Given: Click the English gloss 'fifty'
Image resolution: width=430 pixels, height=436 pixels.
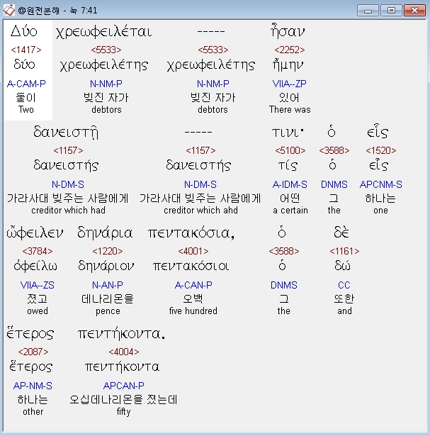Looking at the screenshot, I should (123, 412).
